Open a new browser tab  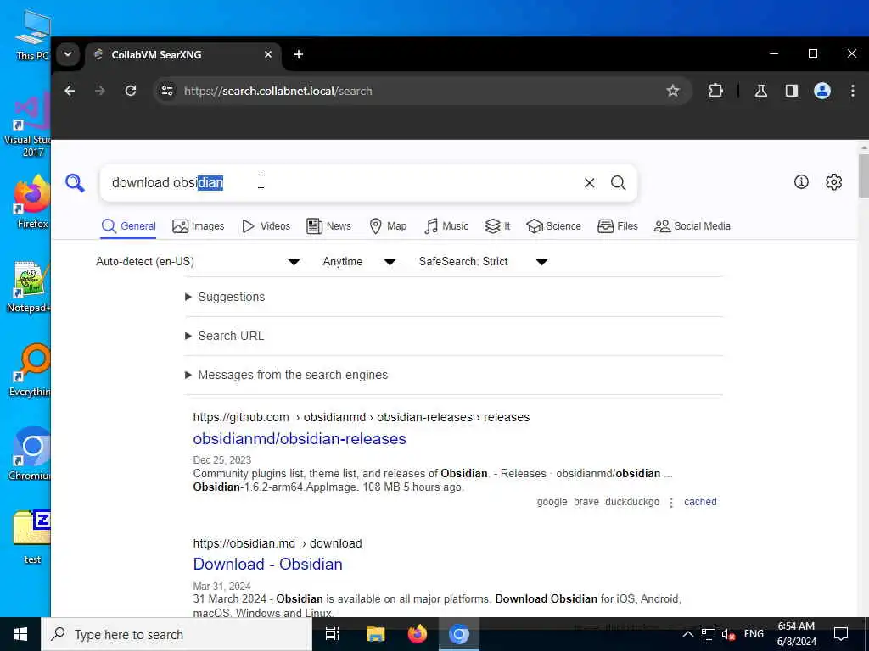[x=299, y=54]
